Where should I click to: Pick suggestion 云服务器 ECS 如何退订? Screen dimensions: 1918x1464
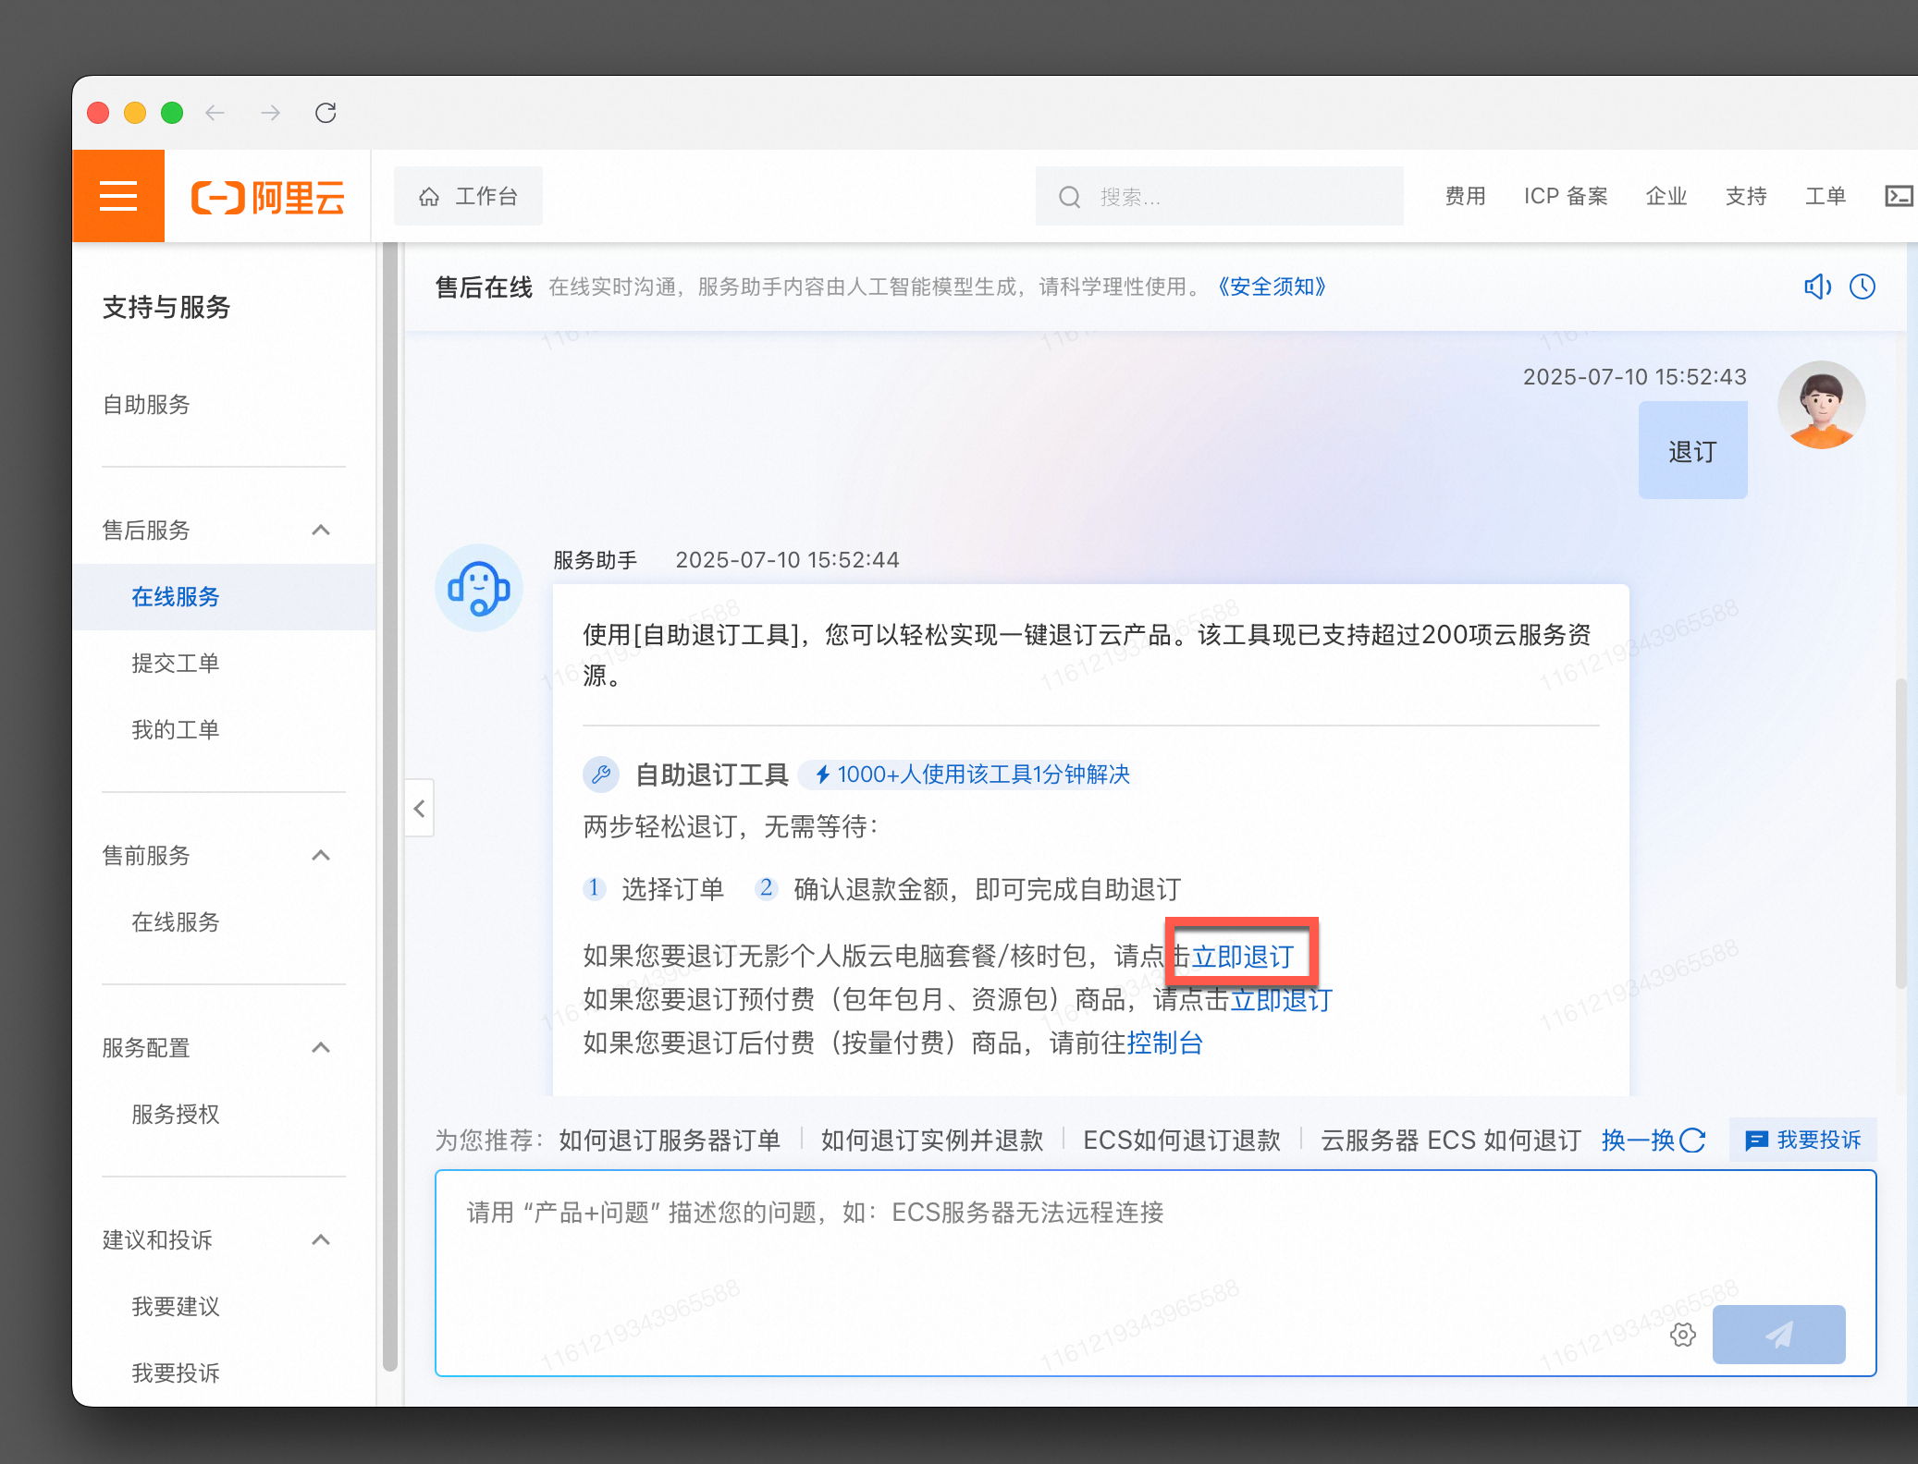[1451, 1141]
